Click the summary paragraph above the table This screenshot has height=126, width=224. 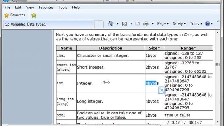coord(132,37)
